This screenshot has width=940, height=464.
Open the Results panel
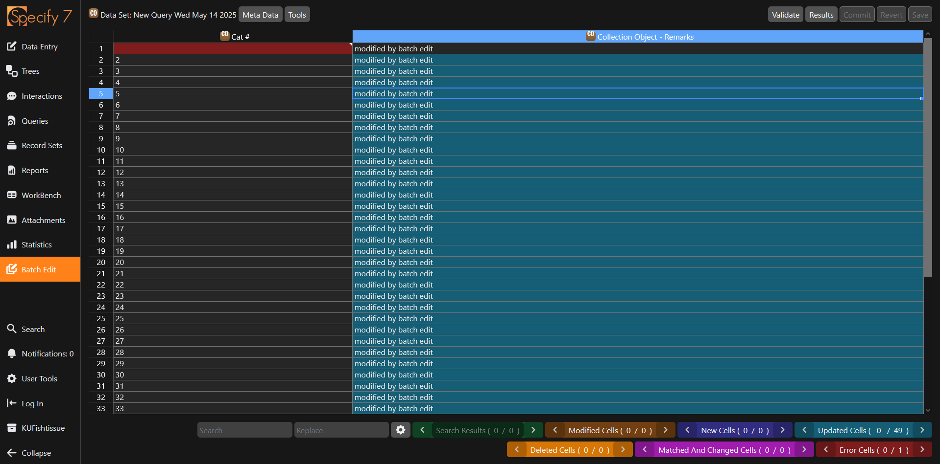click(x=821, y=15)
